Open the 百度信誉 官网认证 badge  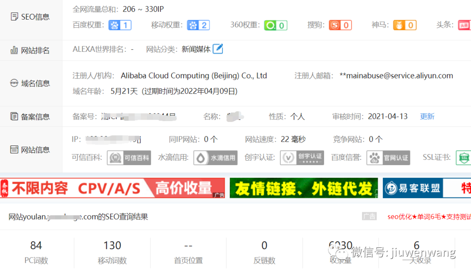(389, 158)
